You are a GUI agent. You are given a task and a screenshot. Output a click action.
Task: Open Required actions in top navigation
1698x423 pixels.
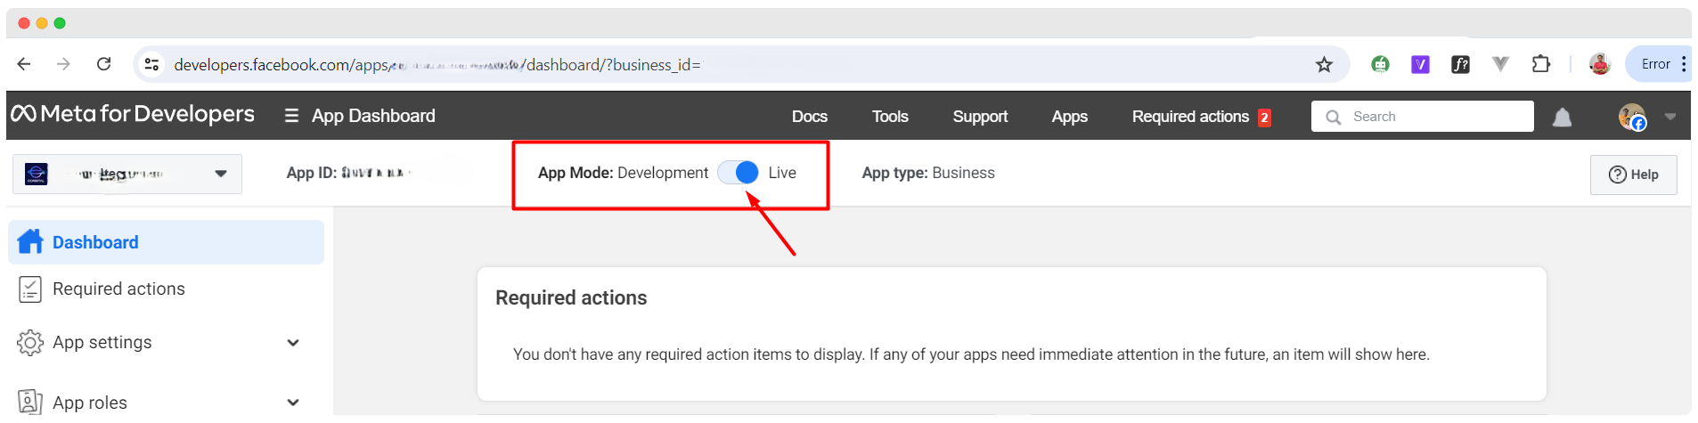click(1190, 117)
